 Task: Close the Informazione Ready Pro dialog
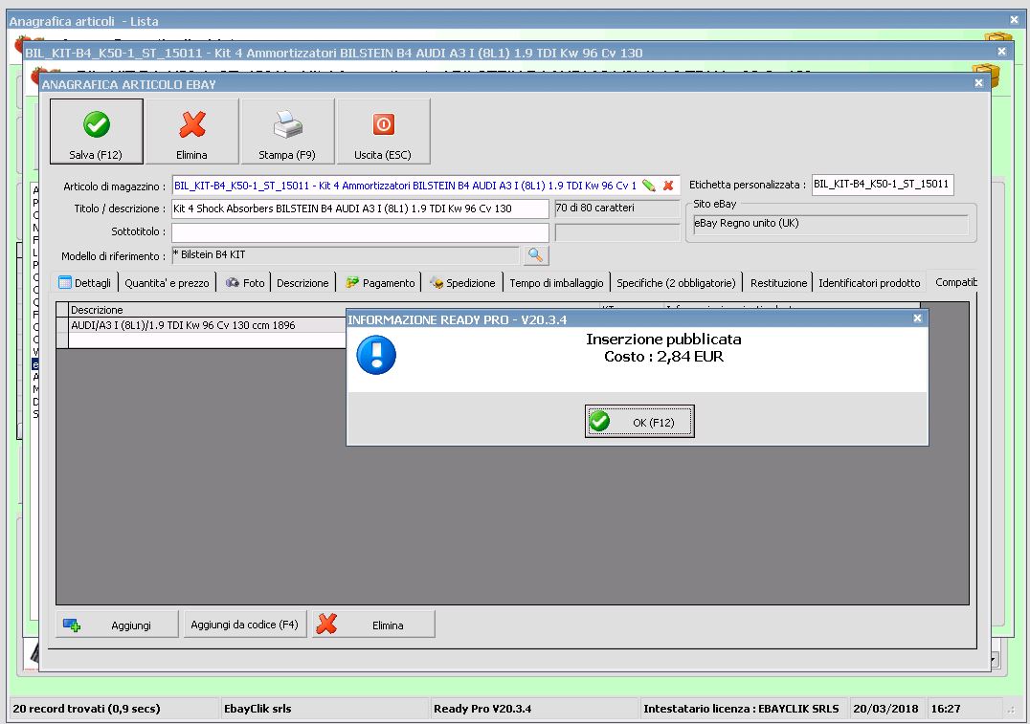click(917, 318)
